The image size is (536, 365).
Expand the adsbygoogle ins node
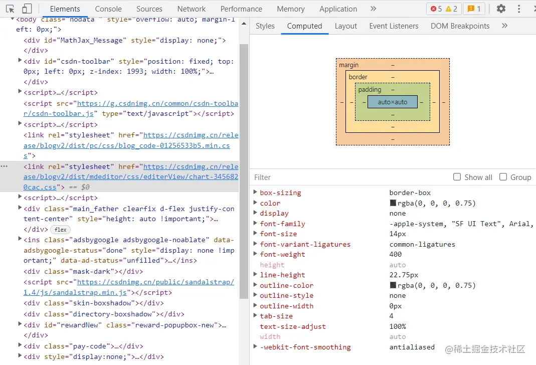pos(20,239)
